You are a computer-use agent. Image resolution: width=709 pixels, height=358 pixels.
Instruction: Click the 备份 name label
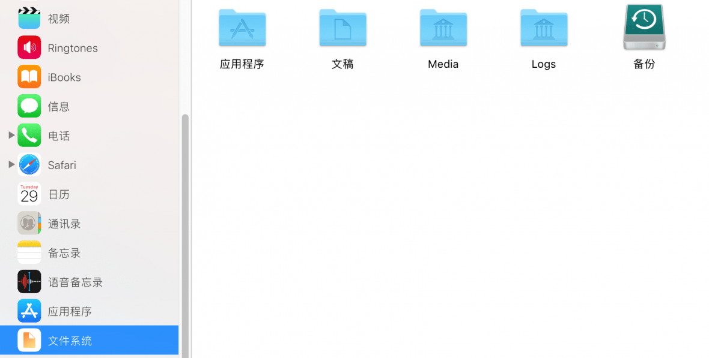(644, 64)
